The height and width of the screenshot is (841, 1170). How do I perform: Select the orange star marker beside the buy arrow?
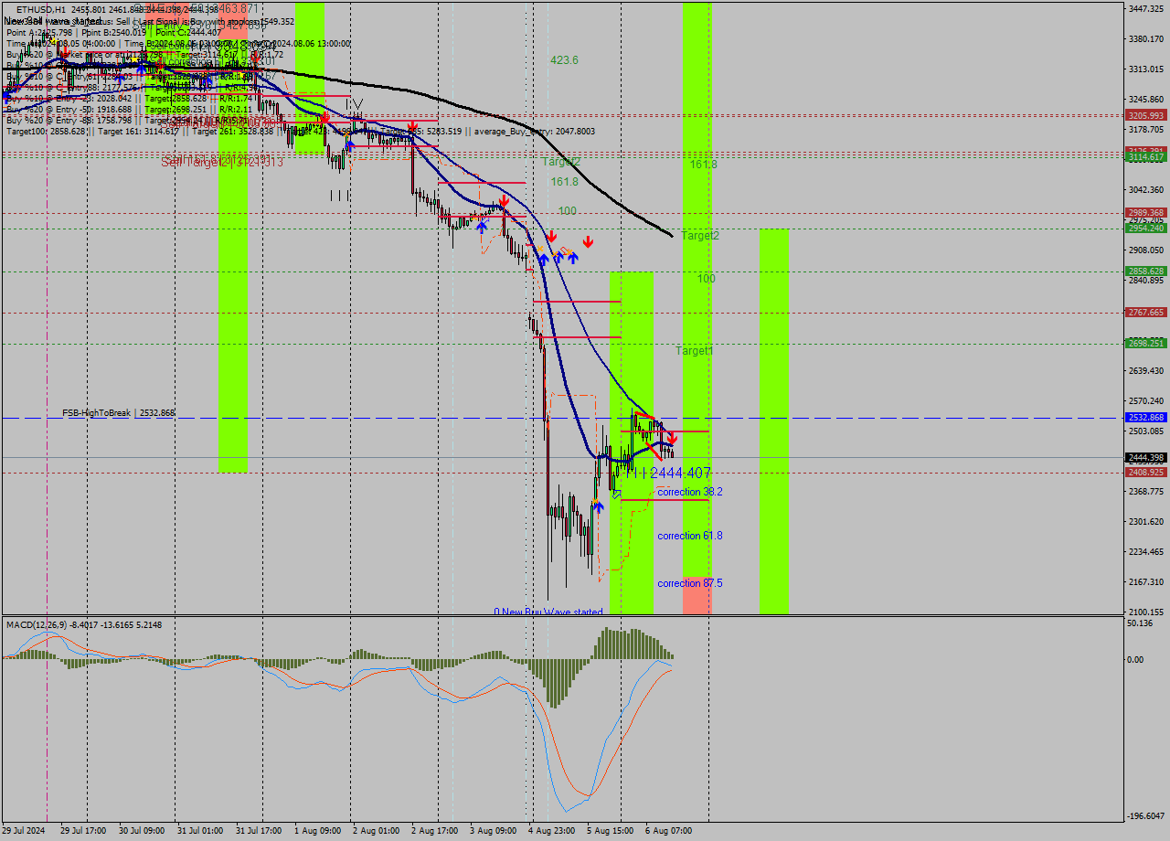click(569, 251)
